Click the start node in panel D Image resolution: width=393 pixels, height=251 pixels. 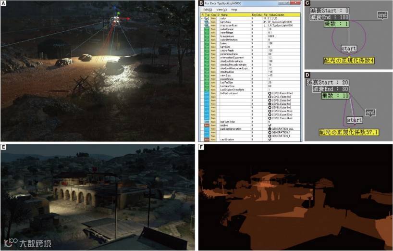355,120
